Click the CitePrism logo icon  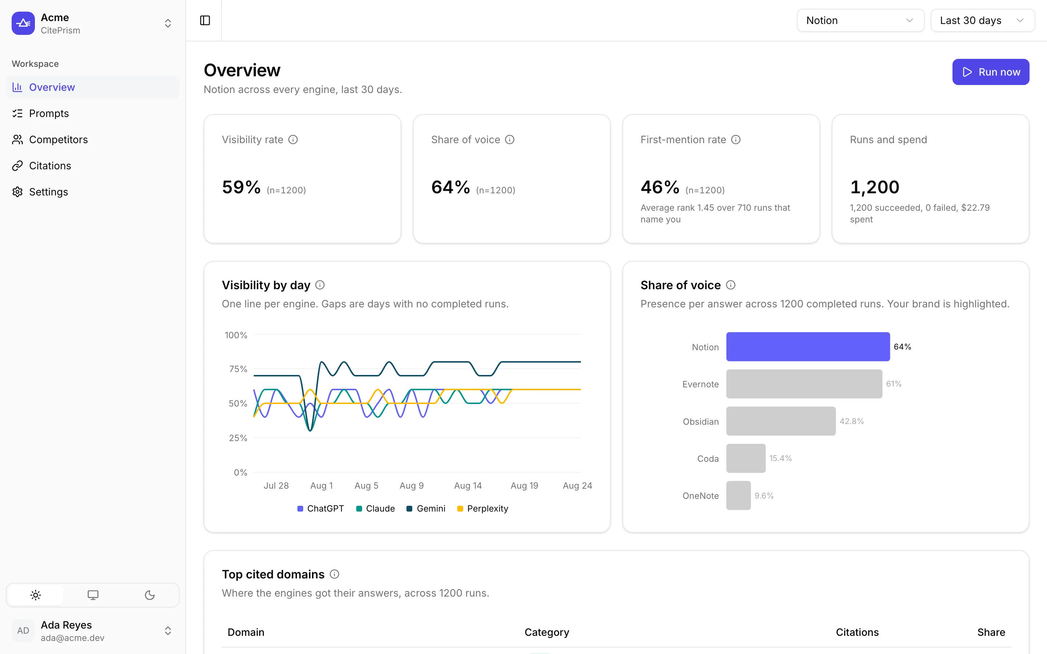pyautogui.click(x=23, y=23)
